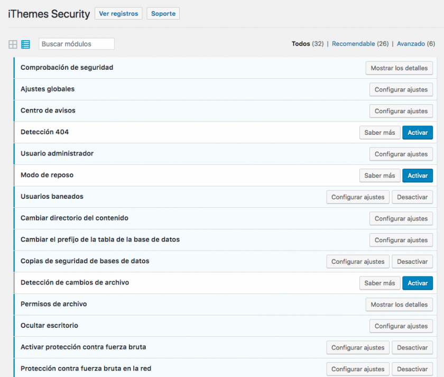Switch to list view icon

(25, 44)
